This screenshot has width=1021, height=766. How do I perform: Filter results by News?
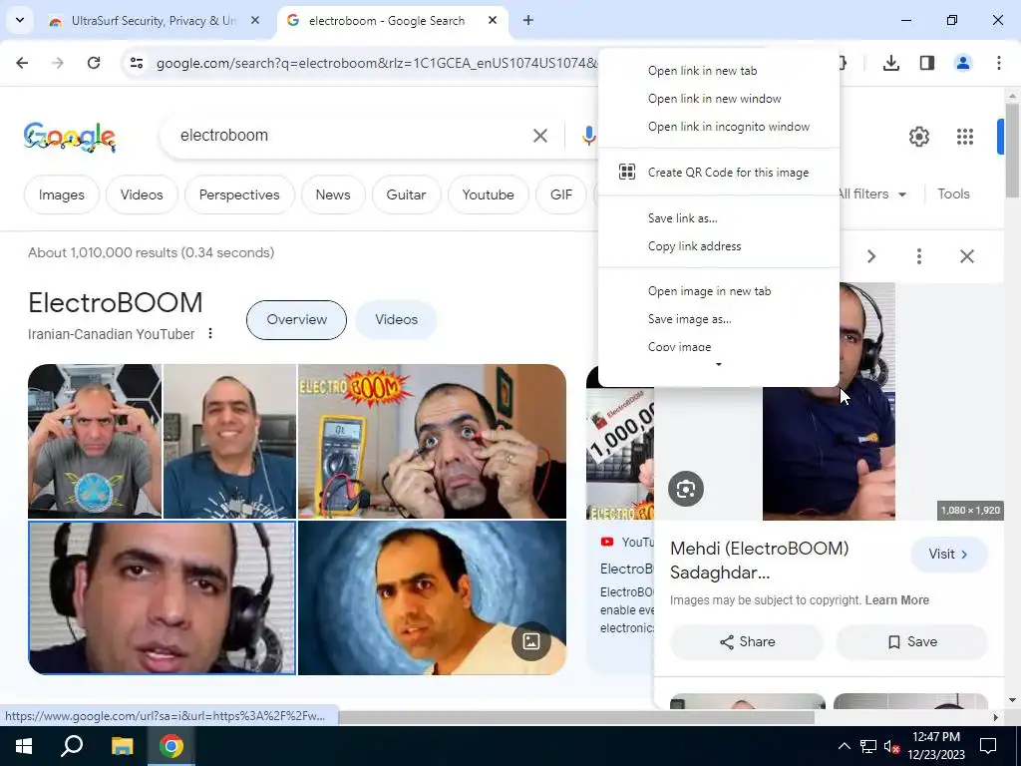point(333,194)
